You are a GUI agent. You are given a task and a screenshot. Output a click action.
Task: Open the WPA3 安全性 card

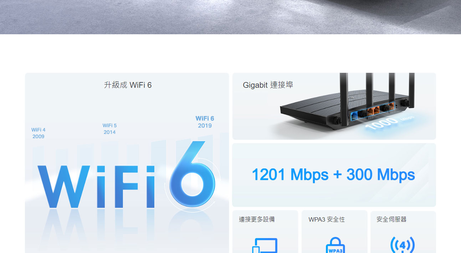pyautogui.click(x=334, y=232)
